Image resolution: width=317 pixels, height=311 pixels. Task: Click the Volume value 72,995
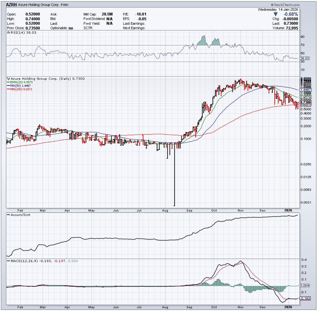point(292,28)
